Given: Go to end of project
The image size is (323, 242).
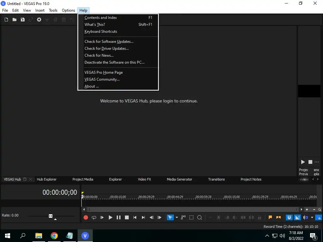Looking at the screenshot, I should click(143, 217).
